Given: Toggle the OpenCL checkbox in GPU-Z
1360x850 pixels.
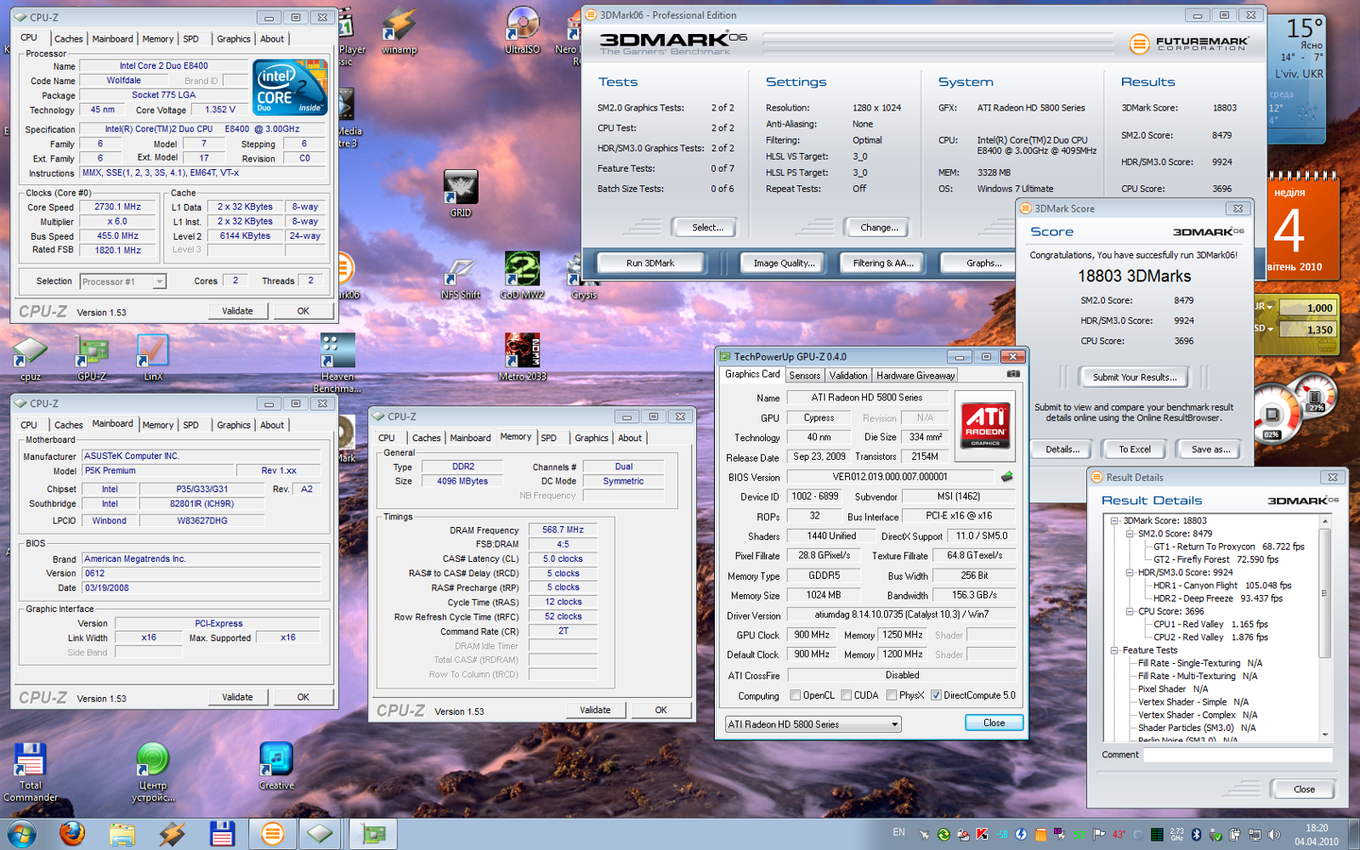Looking at the screenshot, I should click(796, 695).
